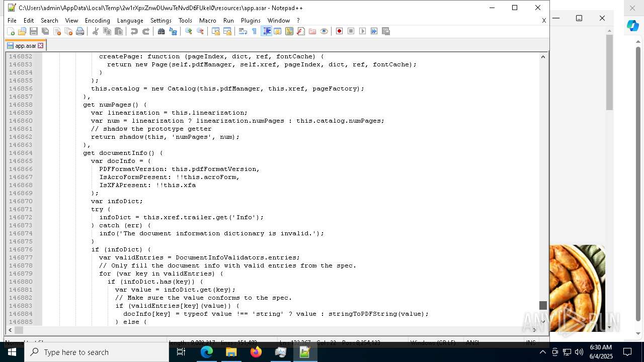
Task: Open the Window menu
Action: pyautogui.click(x=279, y=21)
